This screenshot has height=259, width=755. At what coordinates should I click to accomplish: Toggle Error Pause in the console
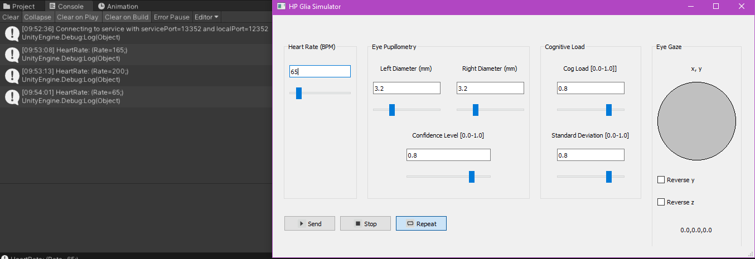[172, 17]
